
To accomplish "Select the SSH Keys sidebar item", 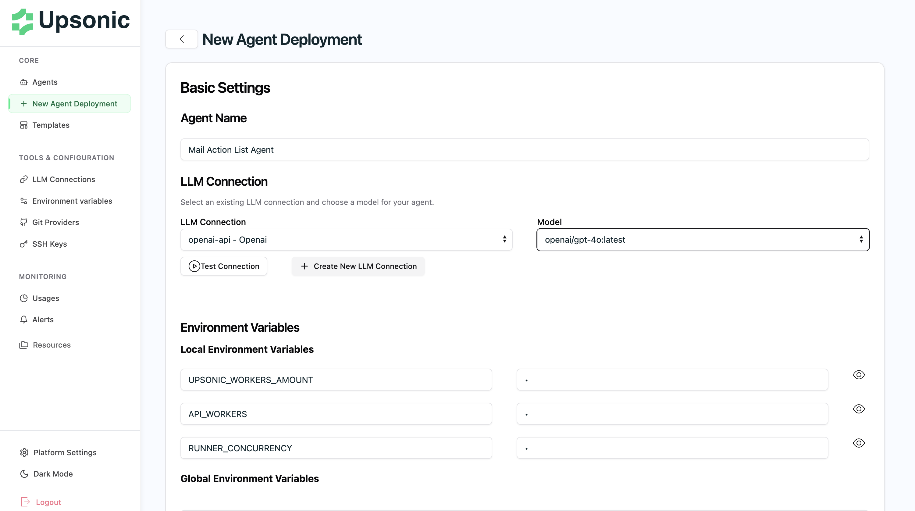I will click(50, 244).
